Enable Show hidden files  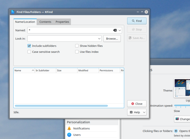pos(77,46)
